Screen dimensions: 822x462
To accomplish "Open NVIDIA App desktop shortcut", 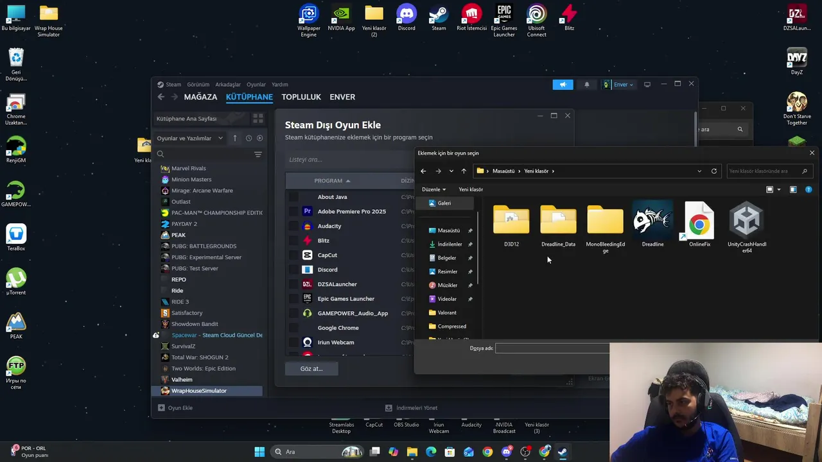I will click(341, 18).
